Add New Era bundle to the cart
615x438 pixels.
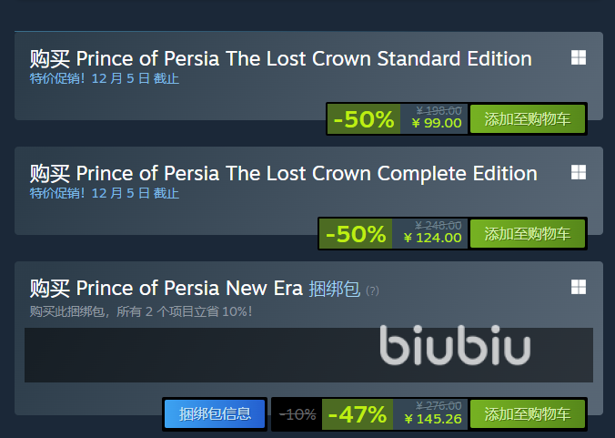coord(528,414)
